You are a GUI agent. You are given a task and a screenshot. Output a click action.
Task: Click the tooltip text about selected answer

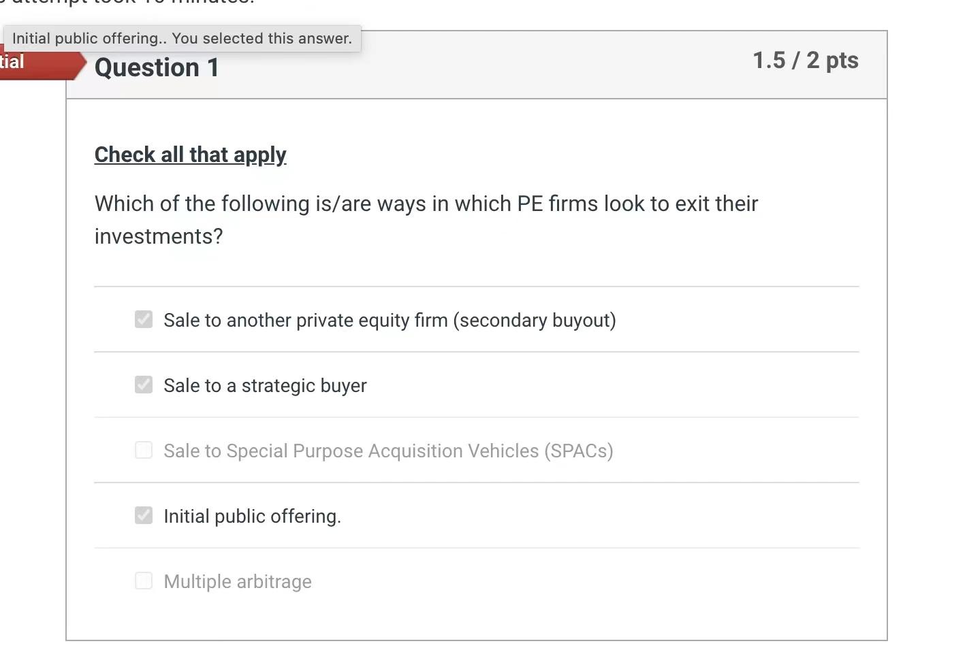tap(180, 38)
